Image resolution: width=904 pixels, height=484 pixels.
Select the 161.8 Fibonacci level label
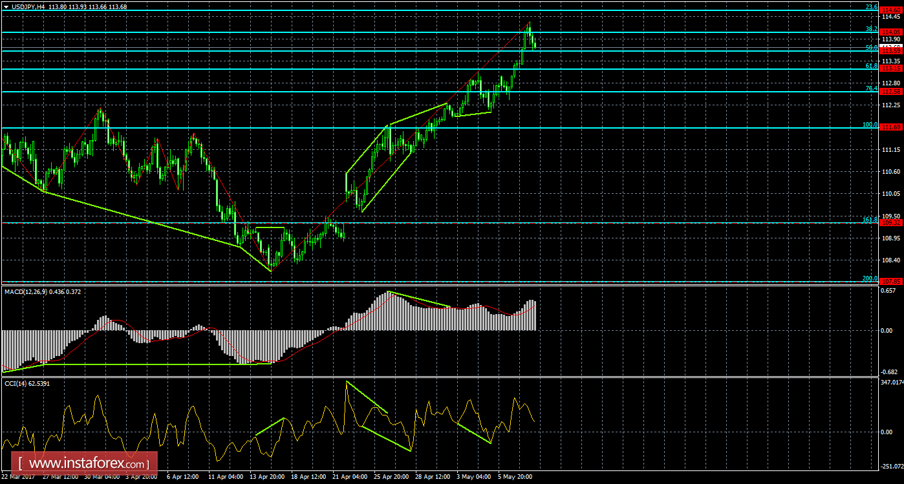click(870, 220)
